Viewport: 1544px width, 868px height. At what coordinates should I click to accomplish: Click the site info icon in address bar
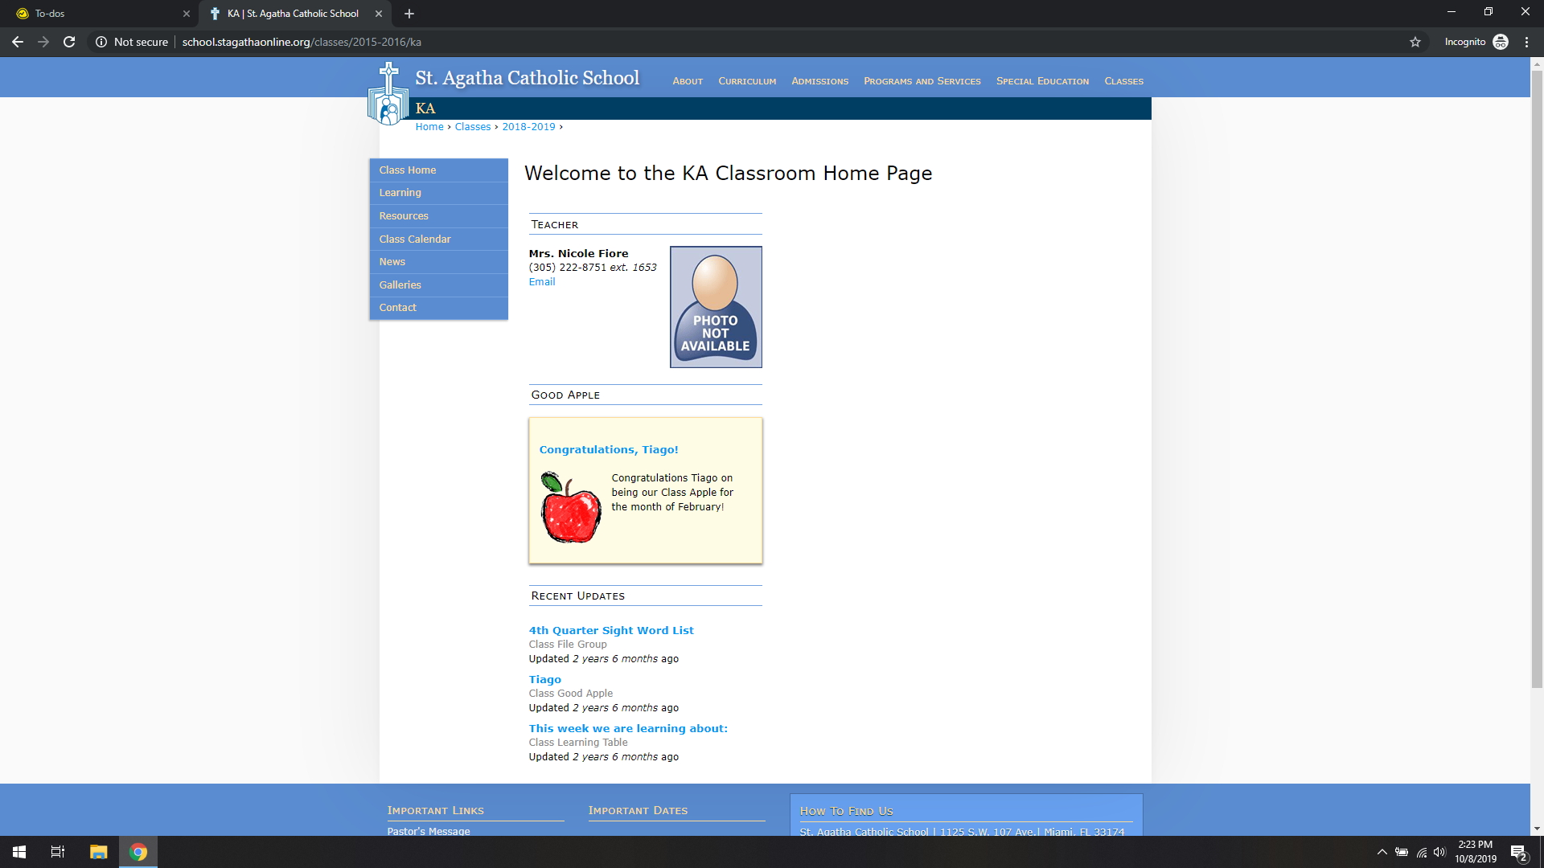(101, 42)
